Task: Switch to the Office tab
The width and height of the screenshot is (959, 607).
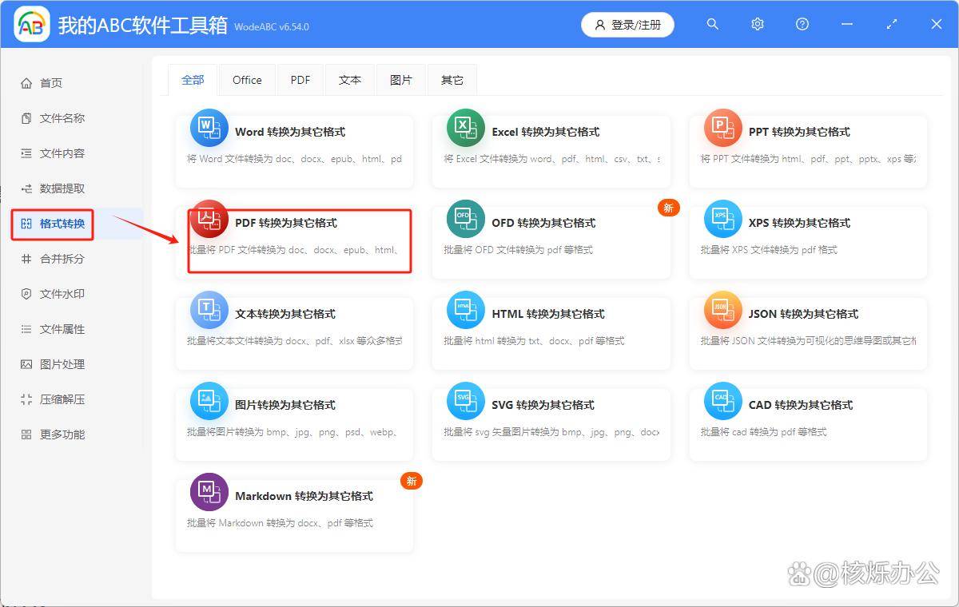Action: pos(247,80)
